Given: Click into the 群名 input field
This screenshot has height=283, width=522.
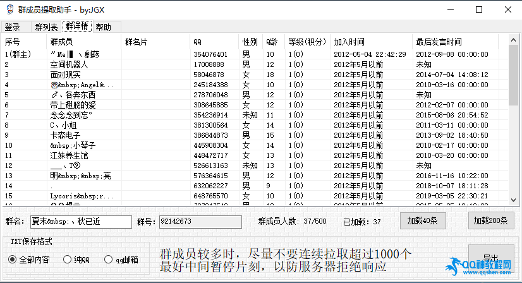Looking at the screenshot, I should click(81, 222).
